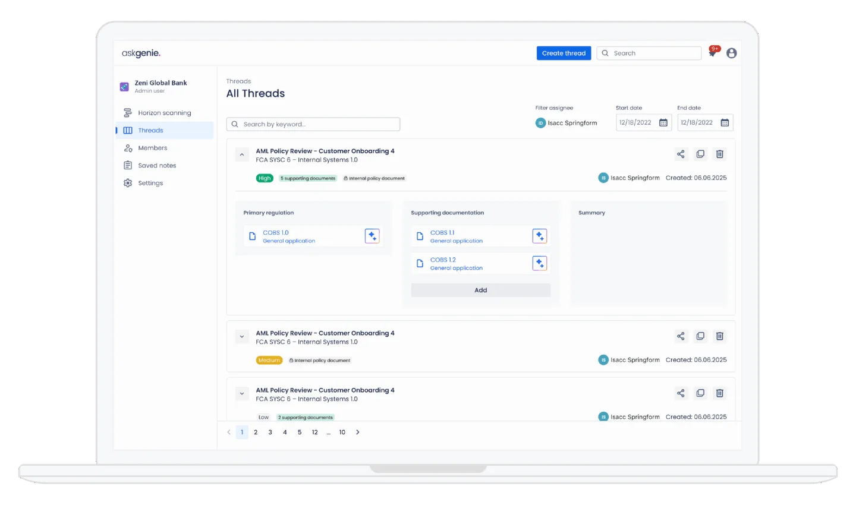856x505 pixels.
Task: Open the Isacc Springform assignee filter
Action: pos(567,123)
